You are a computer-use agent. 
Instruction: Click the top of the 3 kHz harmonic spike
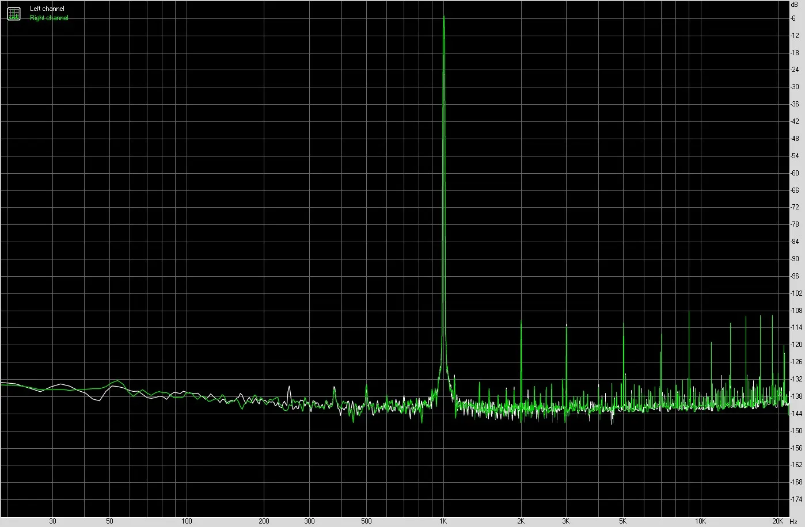coord(566,325)
